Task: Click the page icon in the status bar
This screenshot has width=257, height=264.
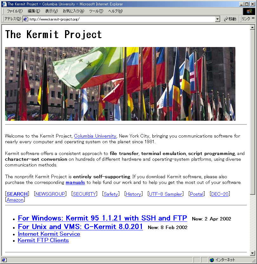Action: [x=4, y=260]
